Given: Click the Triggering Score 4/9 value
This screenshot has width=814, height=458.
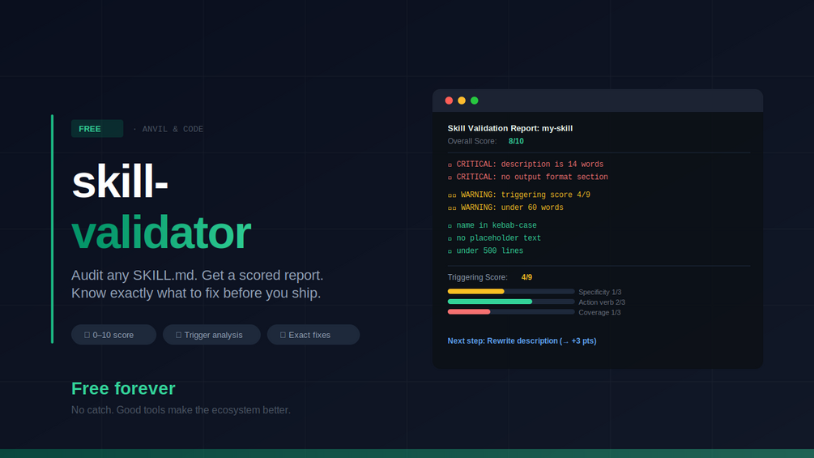Looking at the screenshot, I should point(526,277).
